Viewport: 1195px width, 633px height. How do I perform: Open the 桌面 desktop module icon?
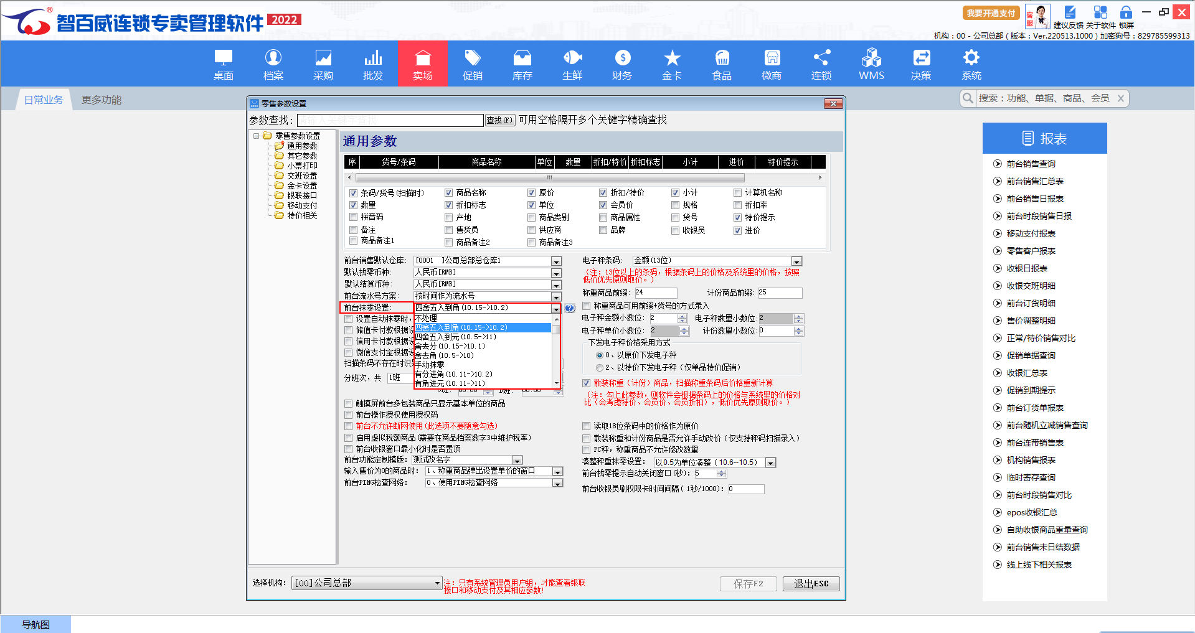coord(223,65)
